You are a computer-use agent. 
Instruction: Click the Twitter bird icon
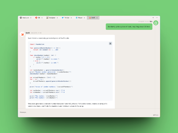[63, 18]
